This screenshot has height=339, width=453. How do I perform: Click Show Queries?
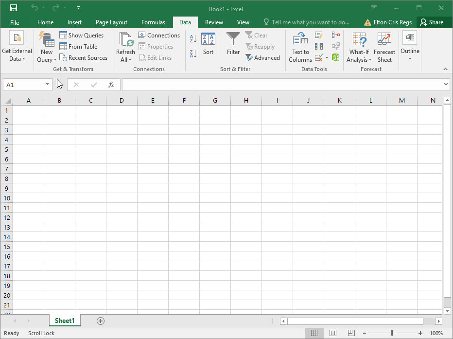(x=83, y=35)
